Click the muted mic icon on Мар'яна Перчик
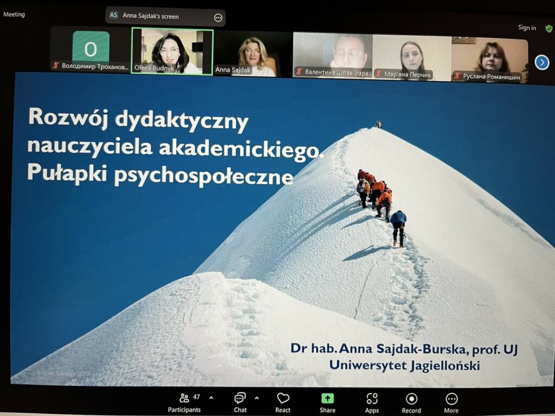The image size is (555, 416). (x=379, y=75)
